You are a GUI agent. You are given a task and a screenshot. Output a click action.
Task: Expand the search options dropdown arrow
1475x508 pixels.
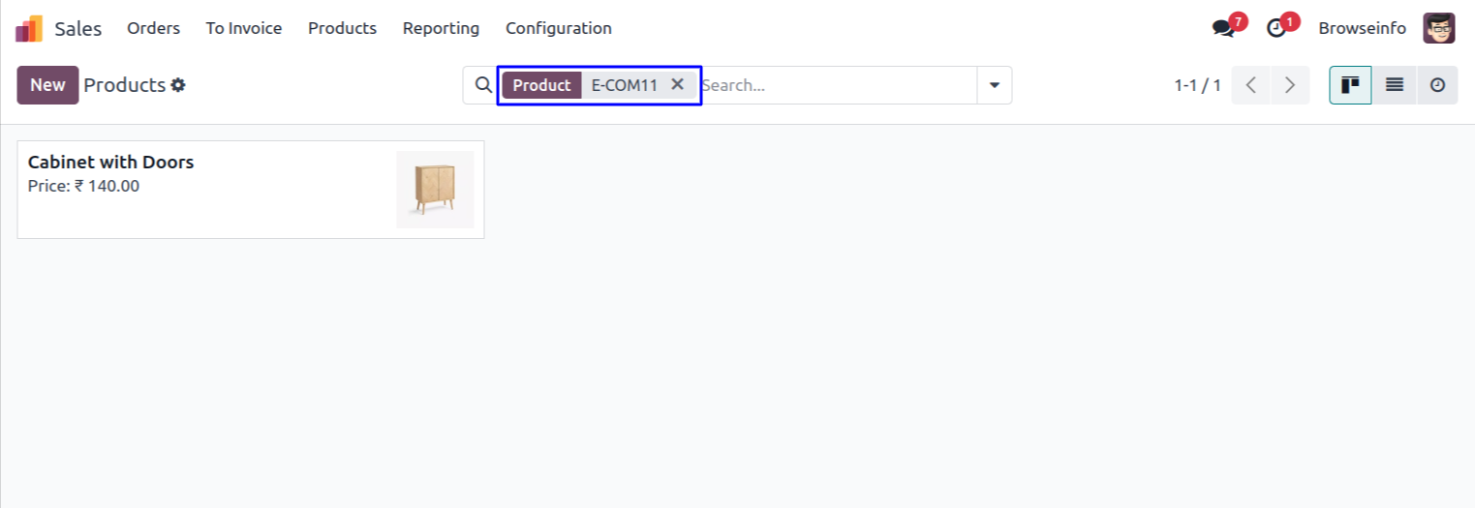(995, 85)
